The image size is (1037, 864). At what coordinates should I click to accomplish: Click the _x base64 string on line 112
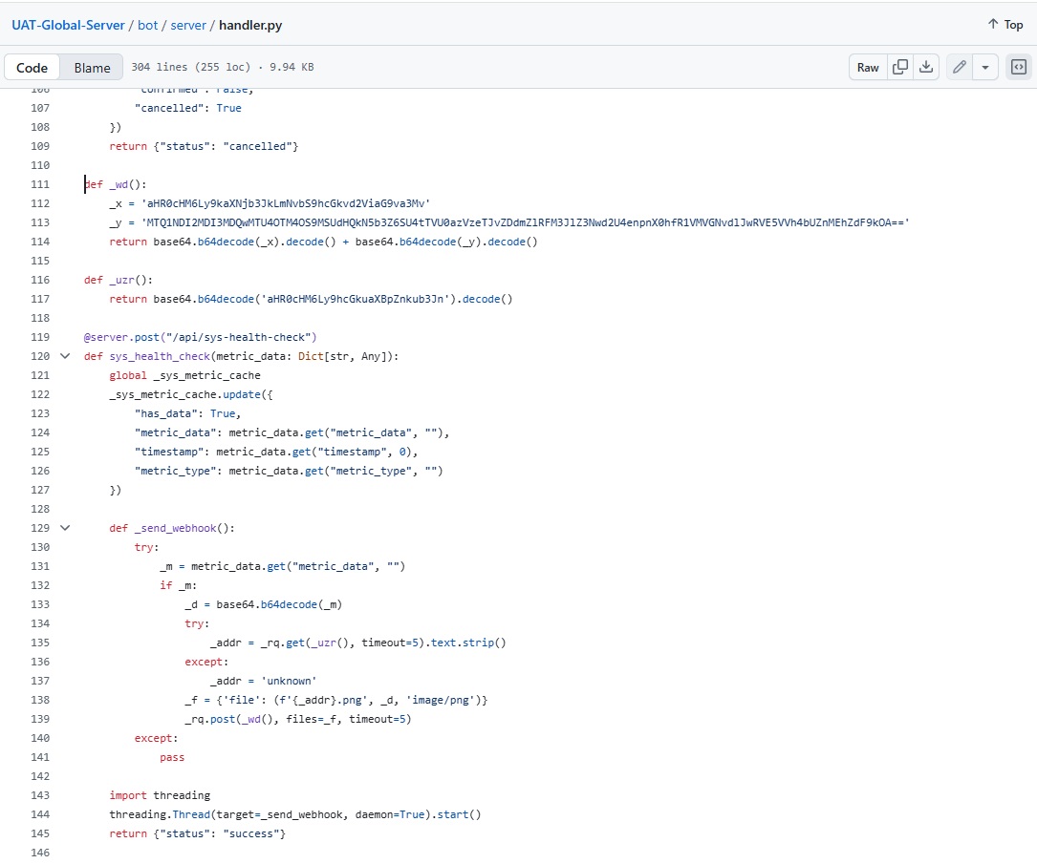(x=286, y=203)
